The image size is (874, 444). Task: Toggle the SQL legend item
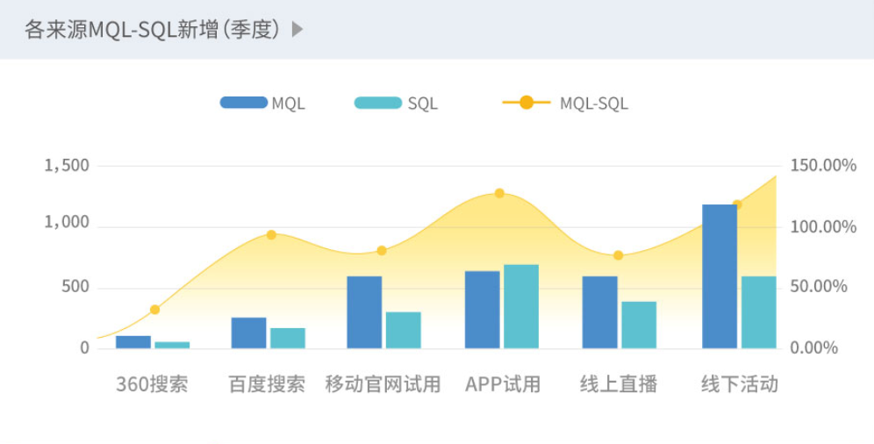point(397,103)
